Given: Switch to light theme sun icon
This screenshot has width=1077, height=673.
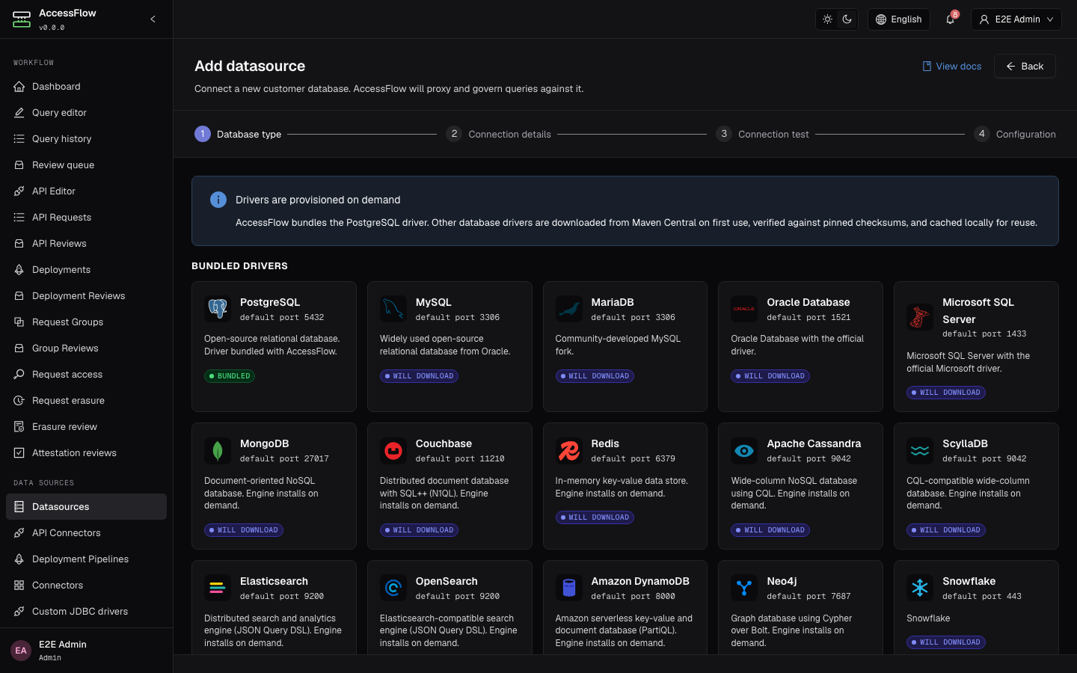Looking at the screenshot, I should [x=827, y=19].
